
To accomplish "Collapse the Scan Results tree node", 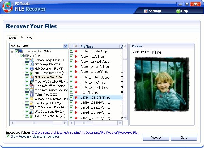I will point(12,51).
